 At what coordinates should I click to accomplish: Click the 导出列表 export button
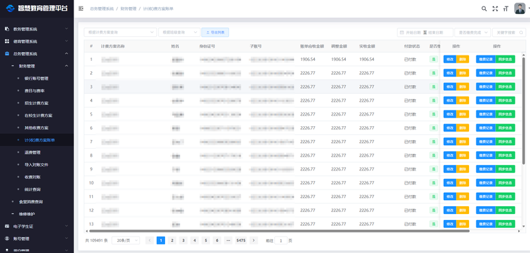pos(215,32)
